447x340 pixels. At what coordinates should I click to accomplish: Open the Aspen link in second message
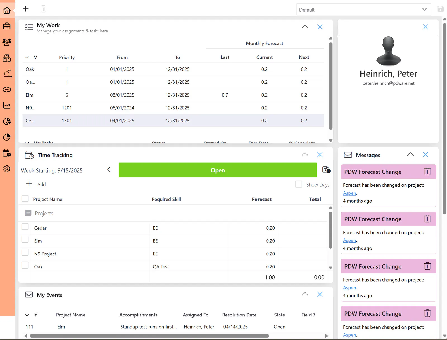(349, 240)
